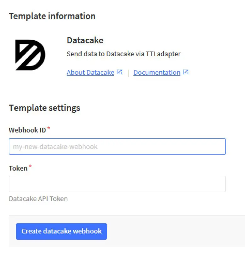Viewport: 245px width, 259px height.
Task: Click the external-link icon beside Documentation
Action: click(186, 72)
